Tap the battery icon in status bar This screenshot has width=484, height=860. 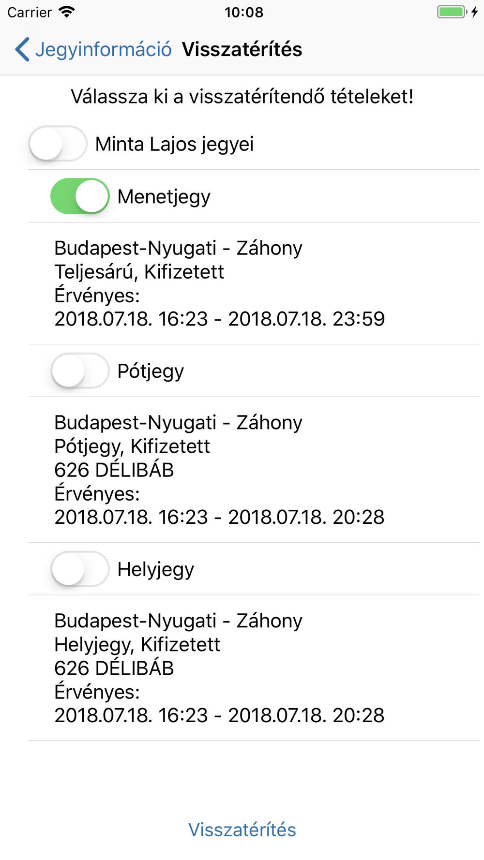tap(452, 12)
